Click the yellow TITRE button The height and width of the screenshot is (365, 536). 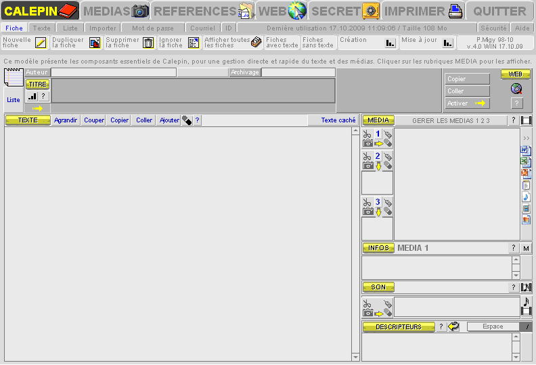tap(38, 84)
